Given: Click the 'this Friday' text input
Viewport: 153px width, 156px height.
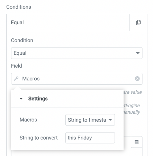Looking at the screenshot, I should [90, 138].
